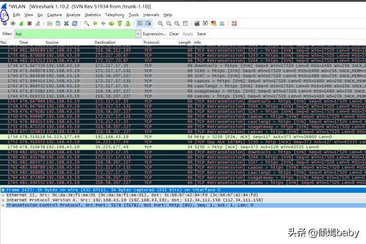Select packet 1765 caevms retransmission row
366x244 pixels.
[183, 182]
